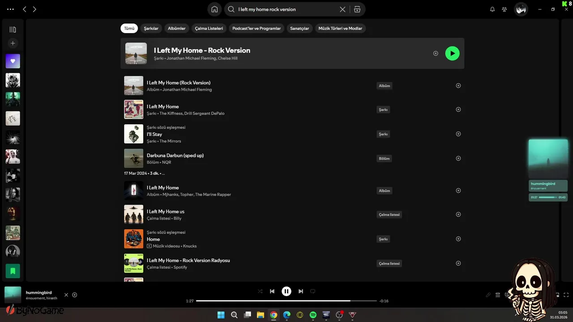This screenshot has height=322, width=573.
Task: Skip to the previous track
Action: (x=272, y=291)
